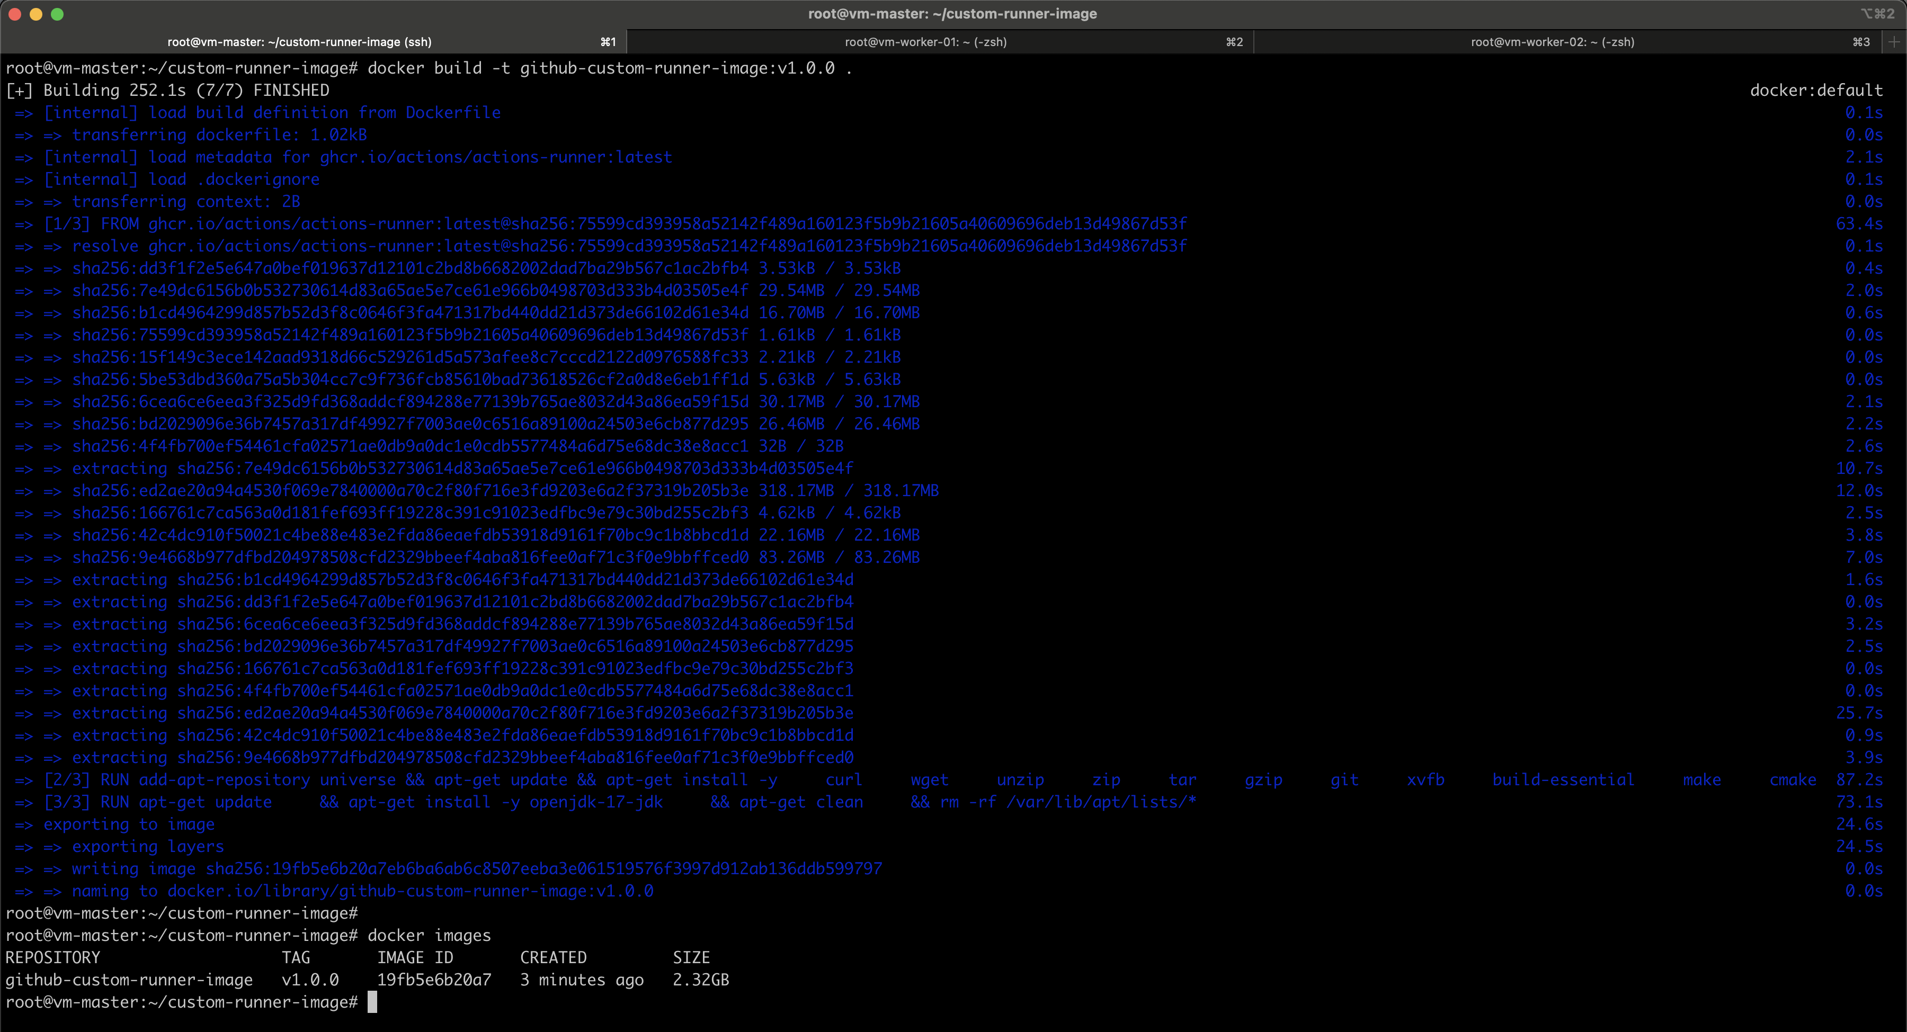The width and height of the screenshot is (1907, 1032).
Task: Click the green zoom traffic light button
Action: coord(58,14)
